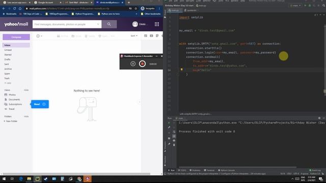Click the Yahoo account profile avatar
The image size is (326, 183).
pos(135,24)
